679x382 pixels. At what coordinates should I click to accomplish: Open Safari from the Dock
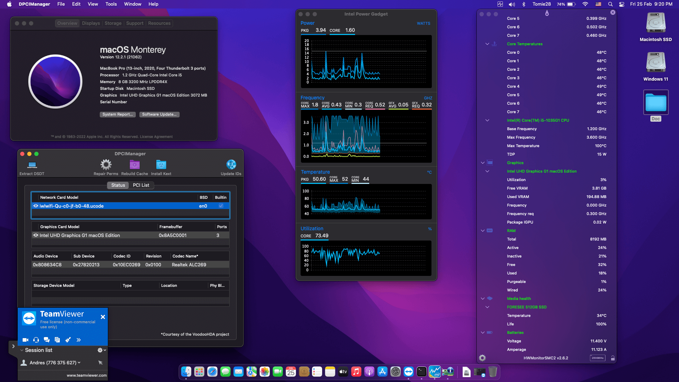tap(212, 372)
